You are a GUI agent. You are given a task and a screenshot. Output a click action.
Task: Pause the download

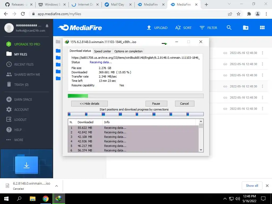click(156, 104)
